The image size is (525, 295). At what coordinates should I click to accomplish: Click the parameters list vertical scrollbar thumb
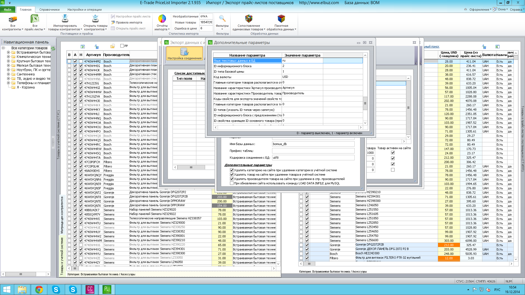click(x=365, y=104)
